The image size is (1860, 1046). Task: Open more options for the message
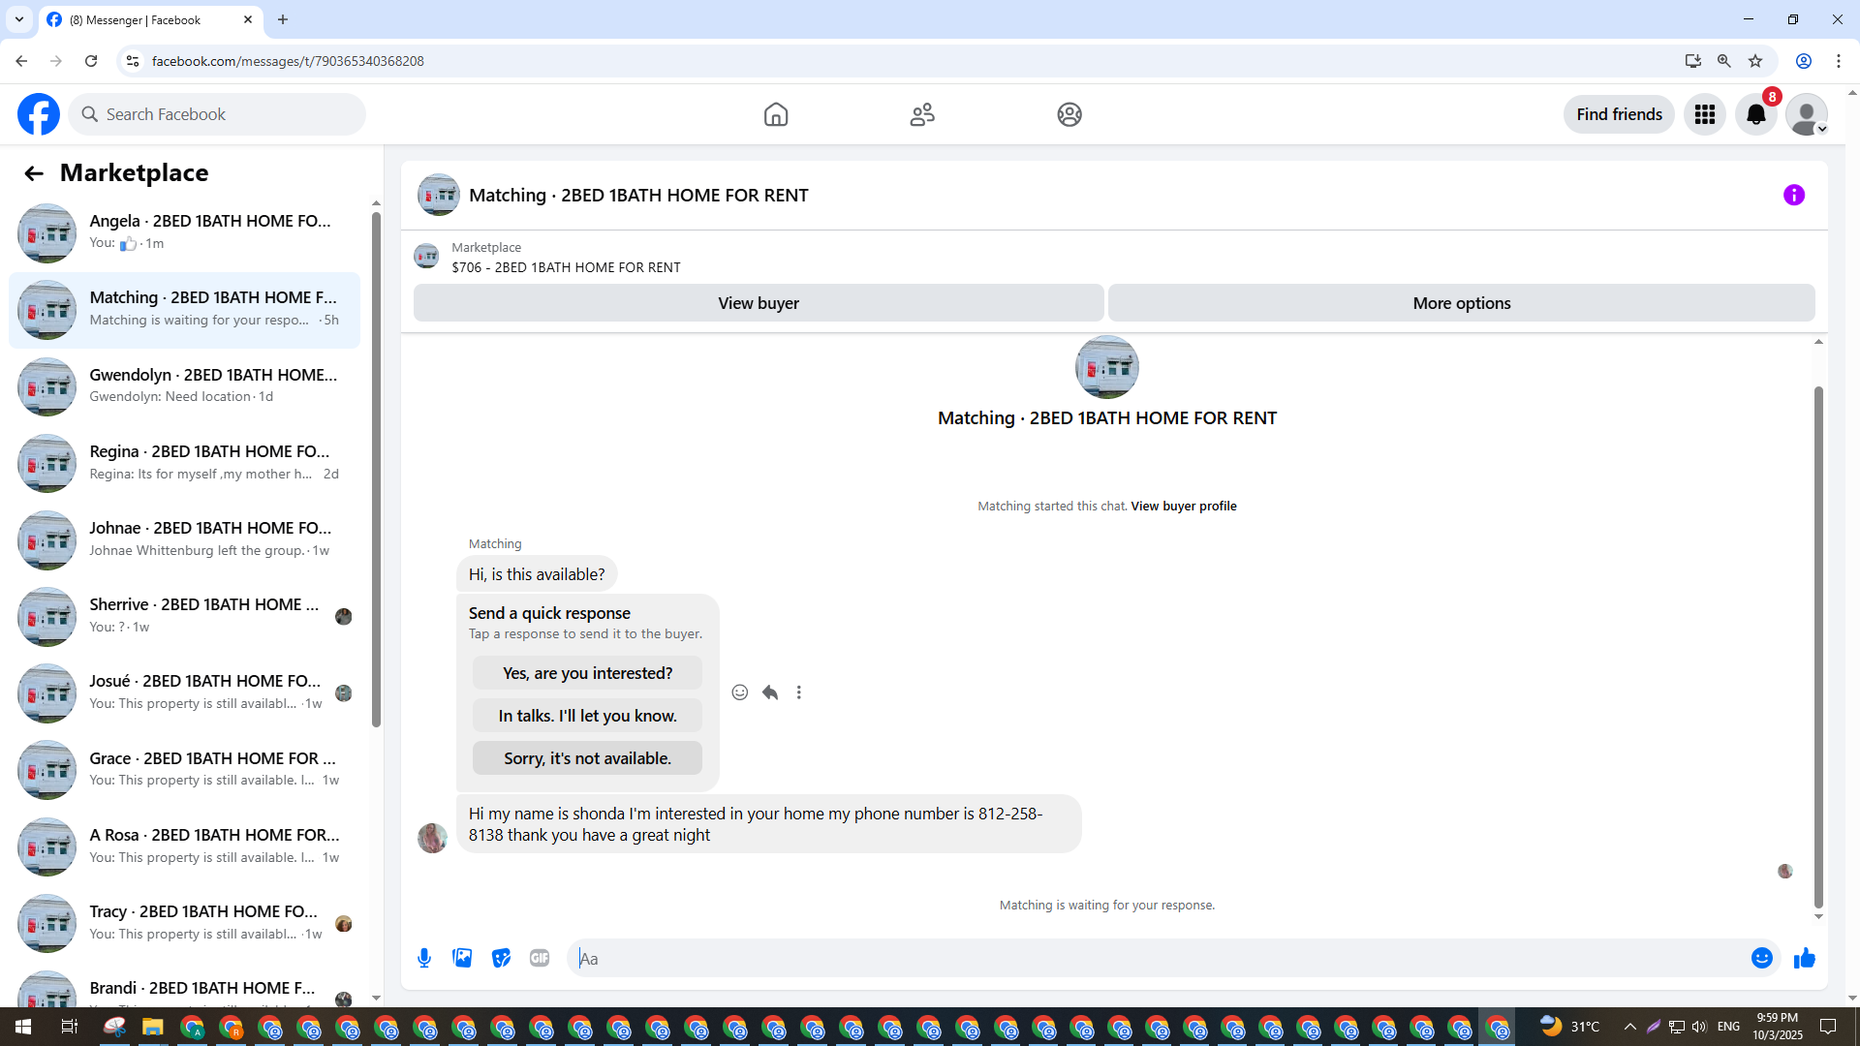pyautogui.click(x=799, y=692)
